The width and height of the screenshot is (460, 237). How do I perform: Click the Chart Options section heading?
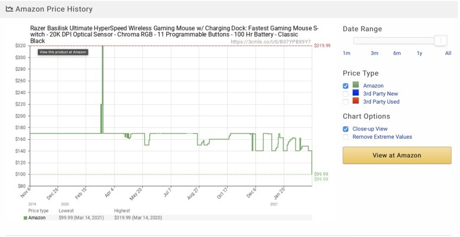[x=366, y=116]
